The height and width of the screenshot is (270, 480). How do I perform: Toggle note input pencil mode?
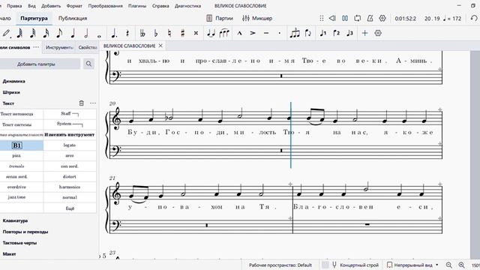point(7,33)
